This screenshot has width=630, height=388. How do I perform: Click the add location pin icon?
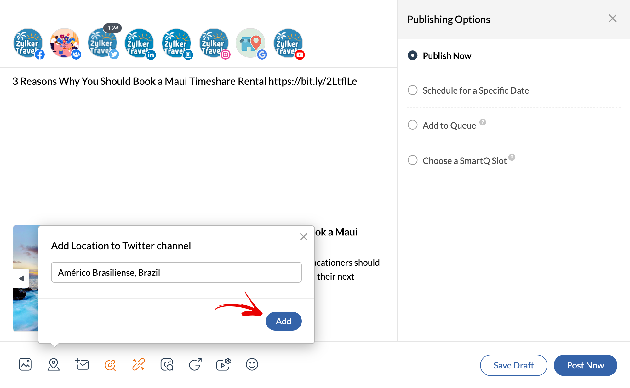pyautogui.click(x=54, y=364)
